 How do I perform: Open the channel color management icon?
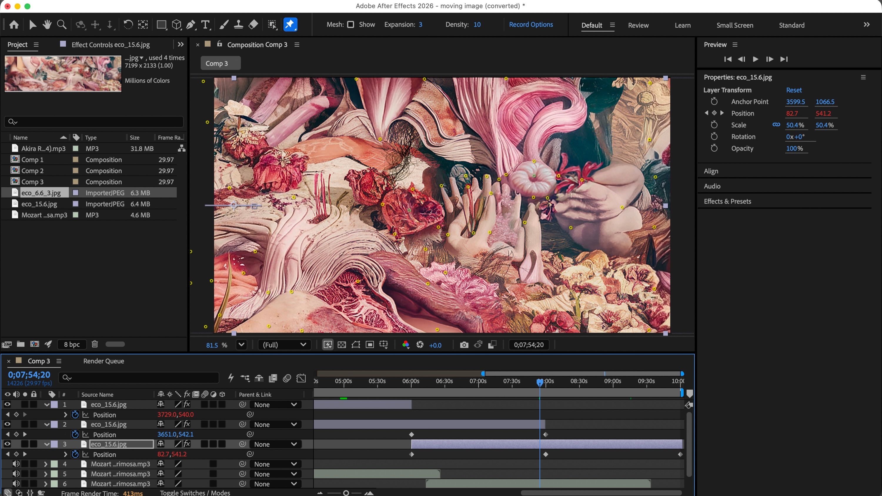point(406,345)
